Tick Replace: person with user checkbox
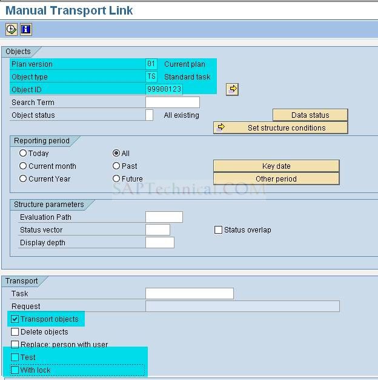 point(15,344)
